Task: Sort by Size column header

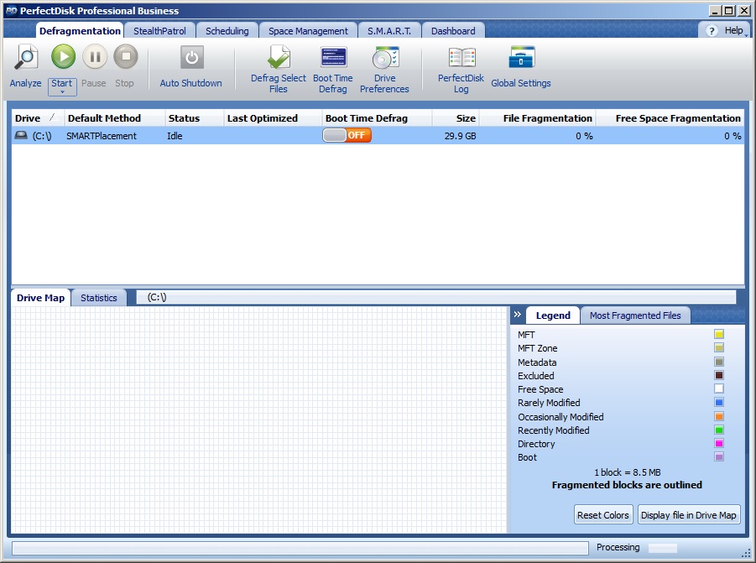Action: pos(456,118)
